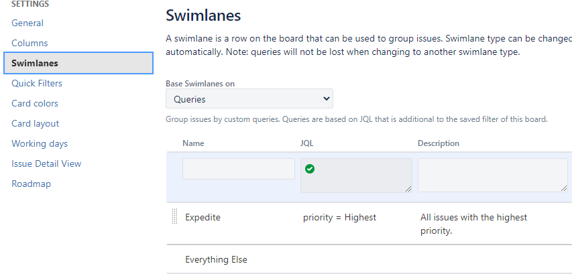The image size is (572, 274).
Task: Click the green JQL validation checkmark icon
Action: pyautogui.click(x=310, y=169)
